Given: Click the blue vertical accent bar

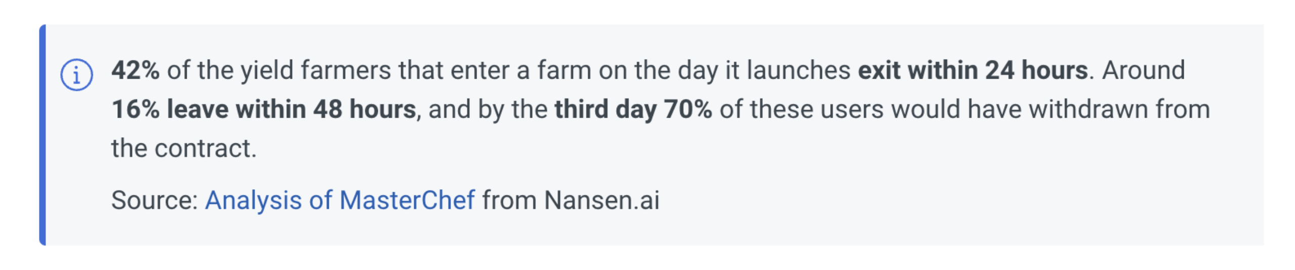Looking at the screenshot, I should point(42,135).
